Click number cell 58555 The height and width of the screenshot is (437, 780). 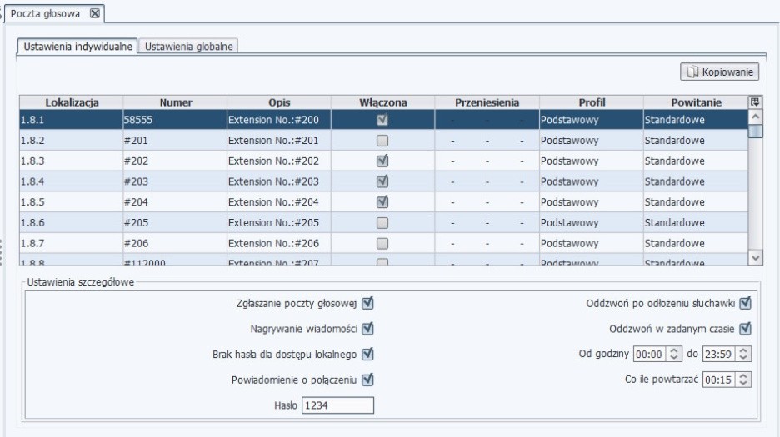[175, 120]
